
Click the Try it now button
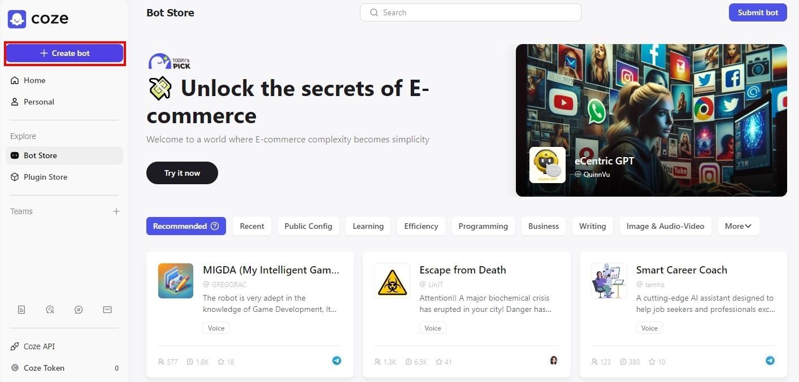point(182,173)
